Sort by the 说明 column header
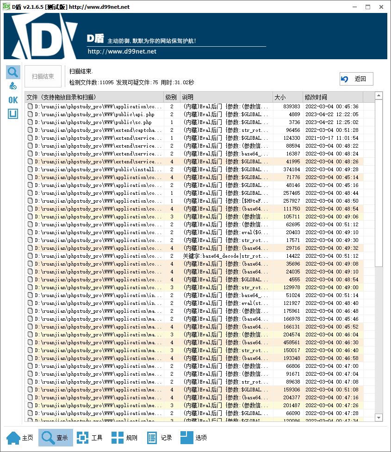The width and height of the screenshot is (391, 452). [226, 97]
